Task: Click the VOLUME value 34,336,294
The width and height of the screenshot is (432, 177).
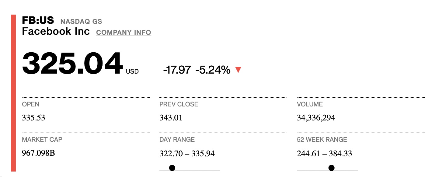Action: point(316,118)
